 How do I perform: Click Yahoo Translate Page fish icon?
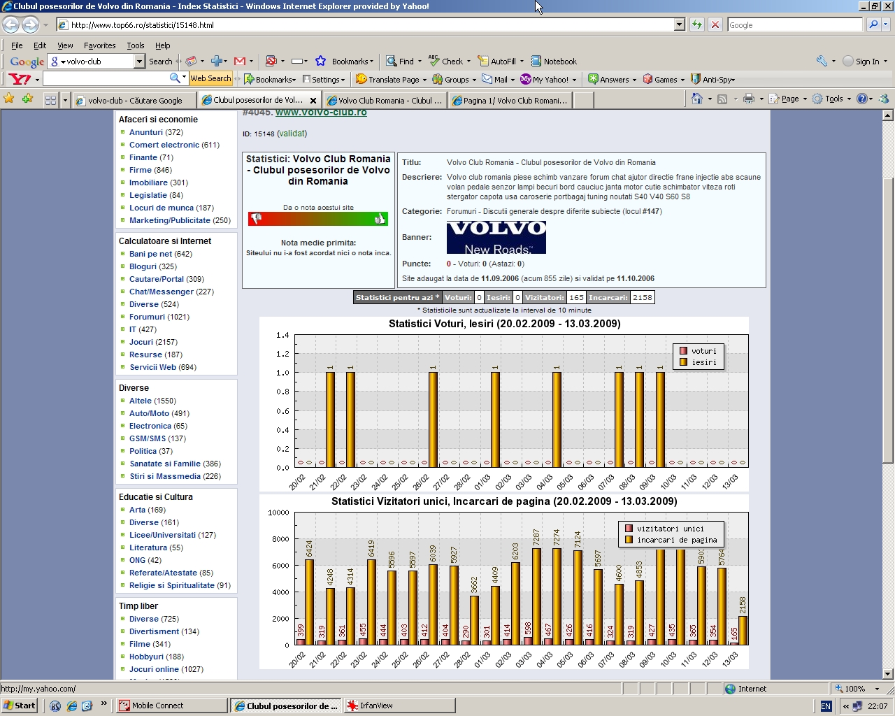click(x=361, y=79)
